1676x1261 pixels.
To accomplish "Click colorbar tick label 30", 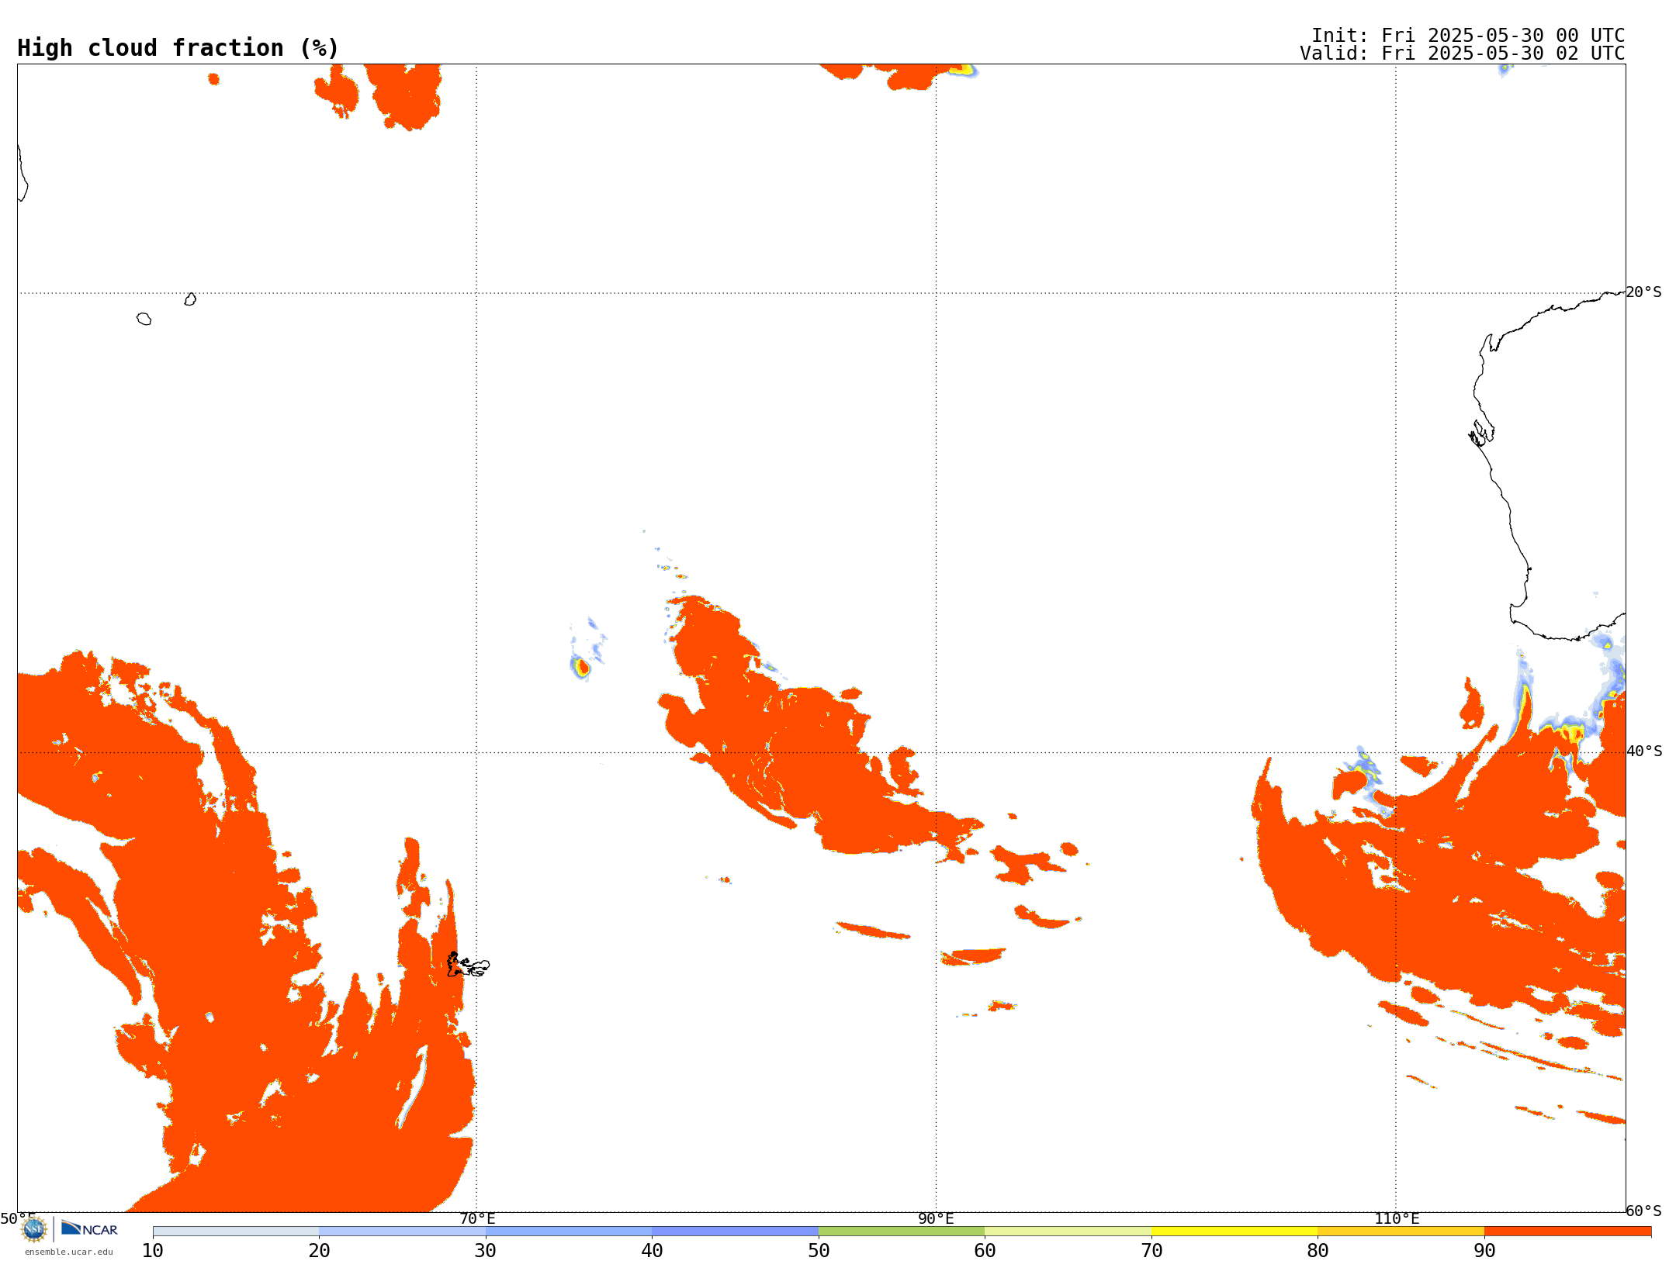I will (486, 1250).
